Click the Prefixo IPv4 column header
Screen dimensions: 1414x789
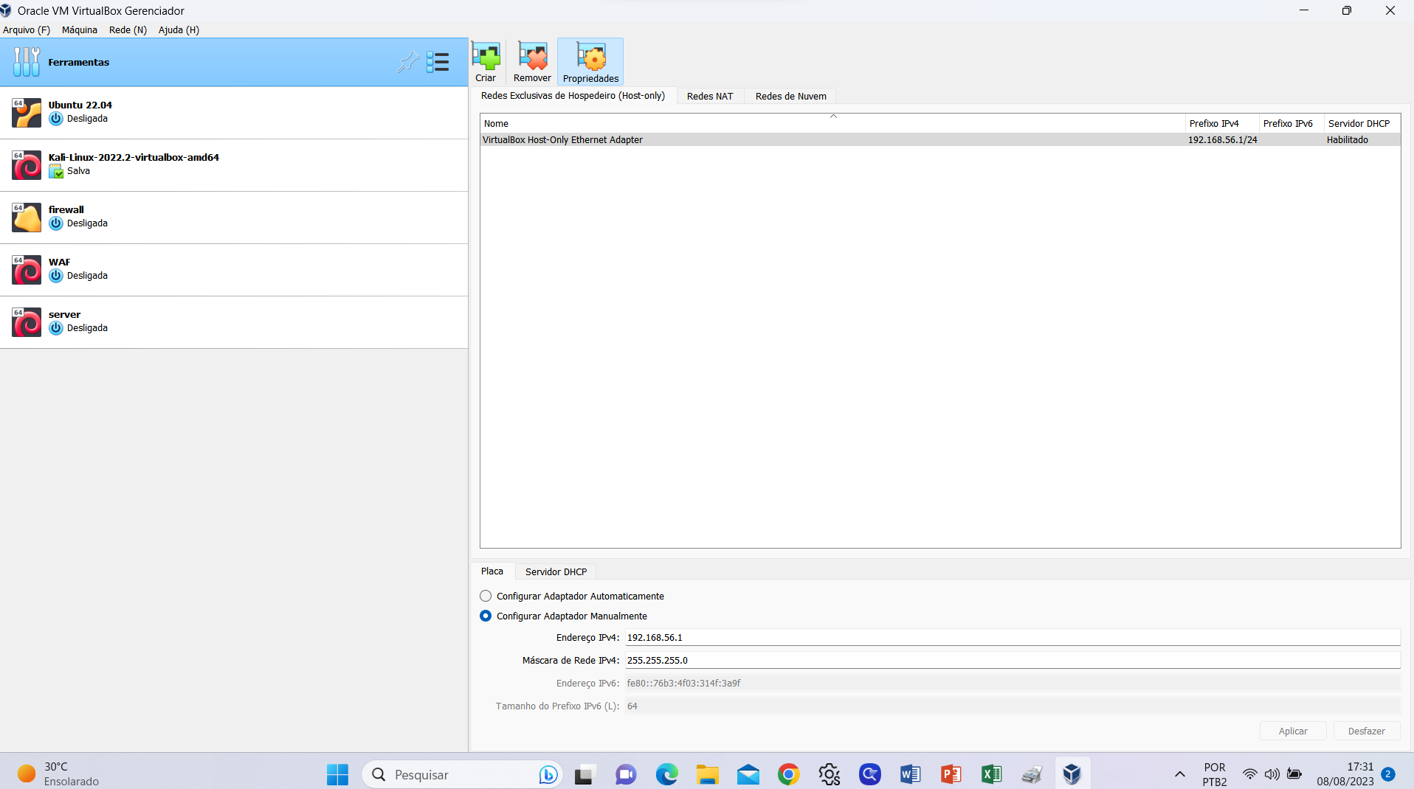click(1221, 123)
